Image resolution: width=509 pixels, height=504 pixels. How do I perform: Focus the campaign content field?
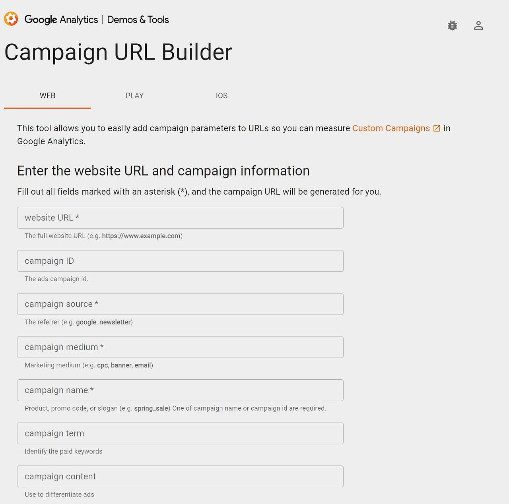pos(180,476)
